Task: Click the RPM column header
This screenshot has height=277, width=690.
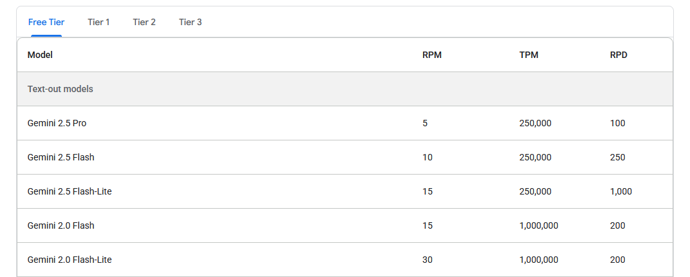Action: (432, 55)
